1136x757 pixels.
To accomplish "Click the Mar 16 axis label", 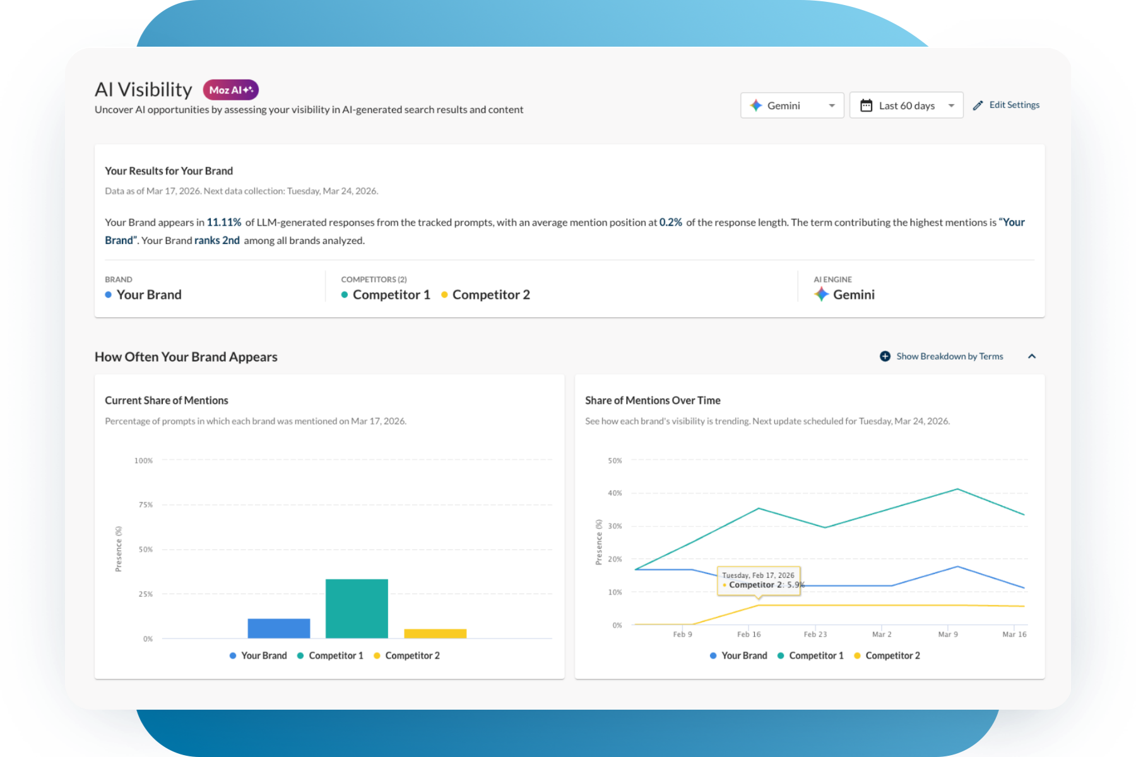I will click(1014, 634).
